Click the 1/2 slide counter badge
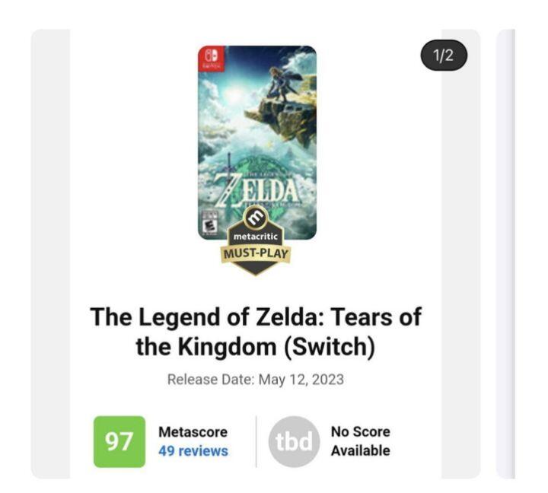 443,56
